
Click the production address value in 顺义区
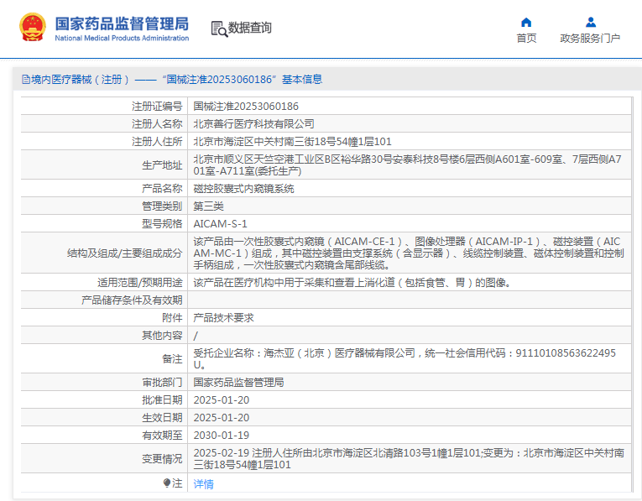[x=407, y=165]
